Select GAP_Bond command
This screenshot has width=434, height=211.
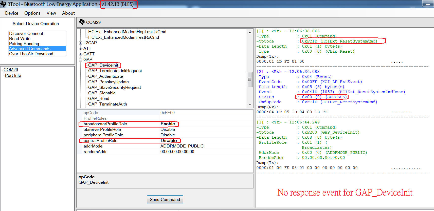pyautogui.click(x=99, y=98)
